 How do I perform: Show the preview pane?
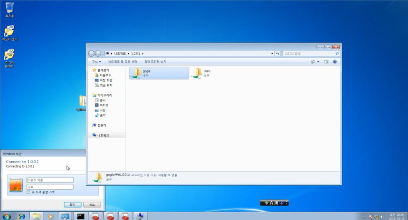point(326,62)
